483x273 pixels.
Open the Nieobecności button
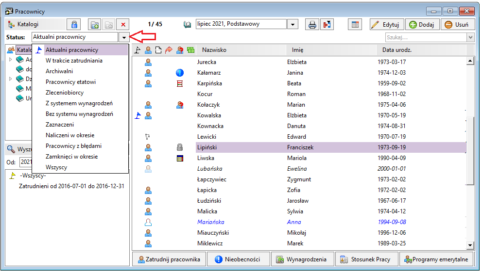pos(239,259)
